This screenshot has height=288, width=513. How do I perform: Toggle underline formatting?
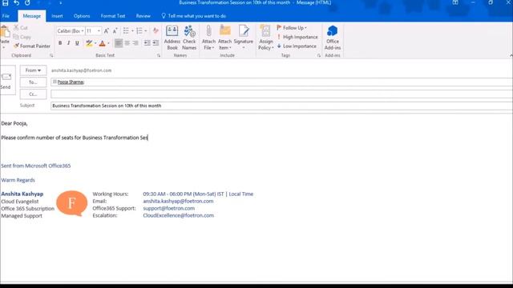(x=77, y=43)
